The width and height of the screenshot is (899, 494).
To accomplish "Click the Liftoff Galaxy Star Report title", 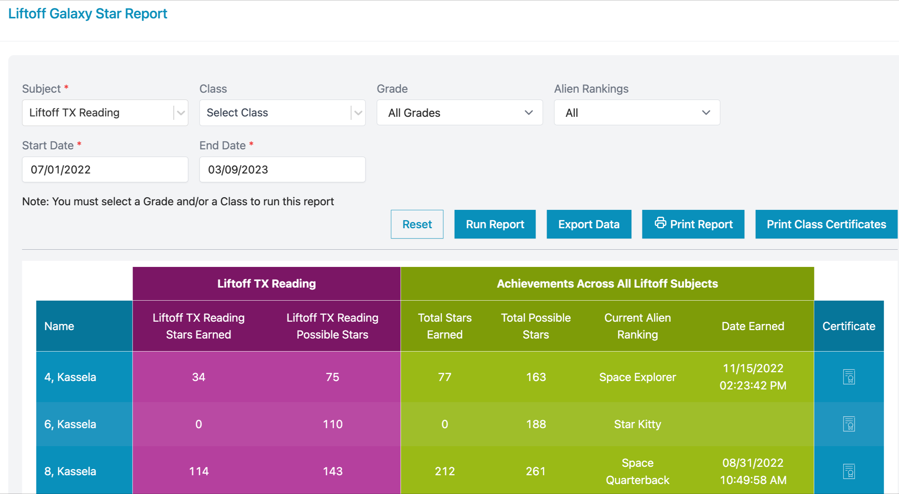I will point(88,13).
